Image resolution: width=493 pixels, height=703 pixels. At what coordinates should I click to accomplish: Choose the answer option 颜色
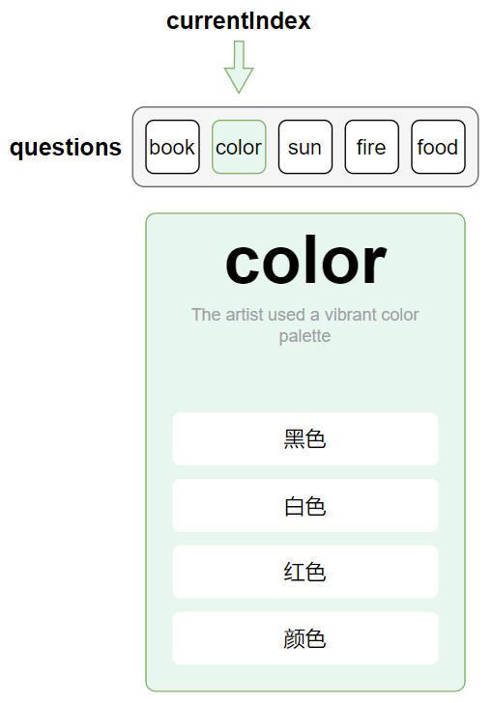pyautogui.click(x=305, y=638)
